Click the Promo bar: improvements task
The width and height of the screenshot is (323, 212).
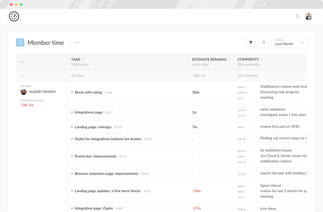pyautogui.click(x=96, y=156)
